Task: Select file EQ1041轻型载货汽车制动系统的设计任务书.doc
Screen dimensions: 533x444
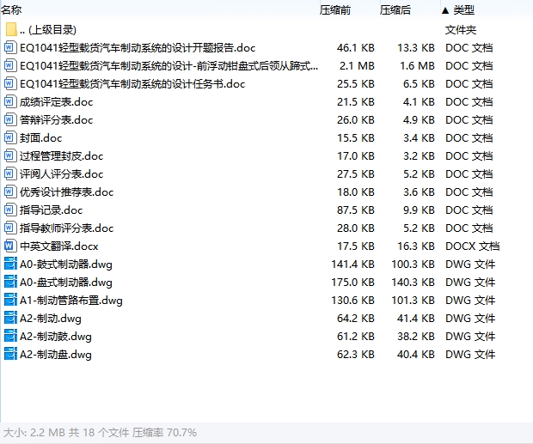Action: (x=132, y=84)
